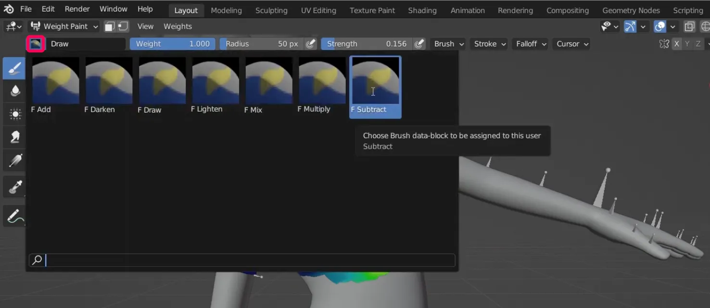Click the Blender logo icon
710x308 pixels.
click(x=9, y=9)
